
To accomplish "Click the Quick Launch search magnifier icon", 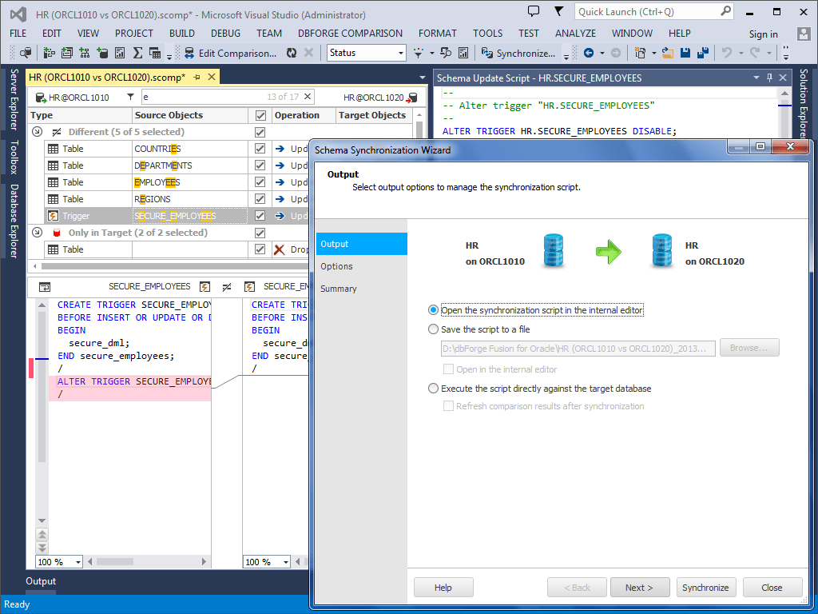I will [725, 11].
